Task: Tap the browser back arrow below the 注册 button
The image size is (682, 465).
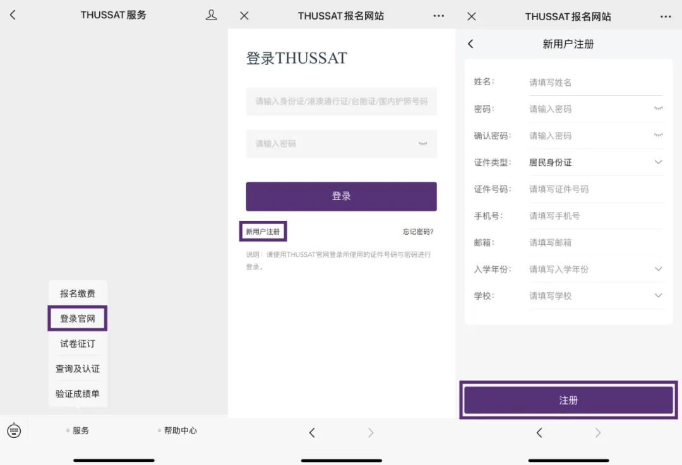Action: 539,432
